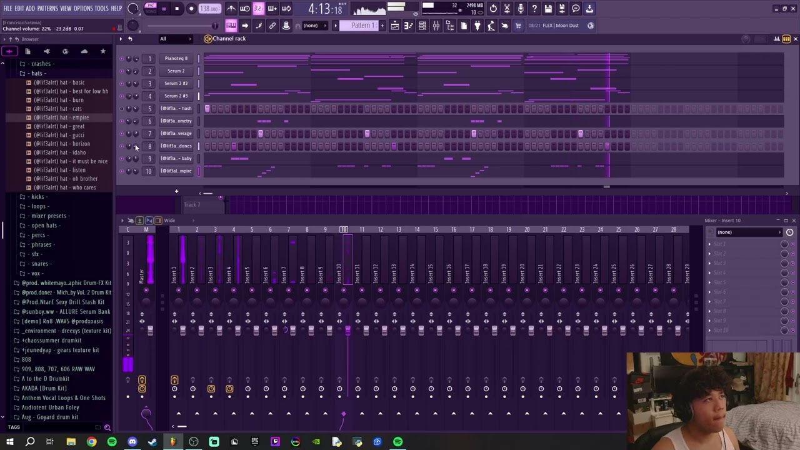Open the VIEW menu

[66, 9]
